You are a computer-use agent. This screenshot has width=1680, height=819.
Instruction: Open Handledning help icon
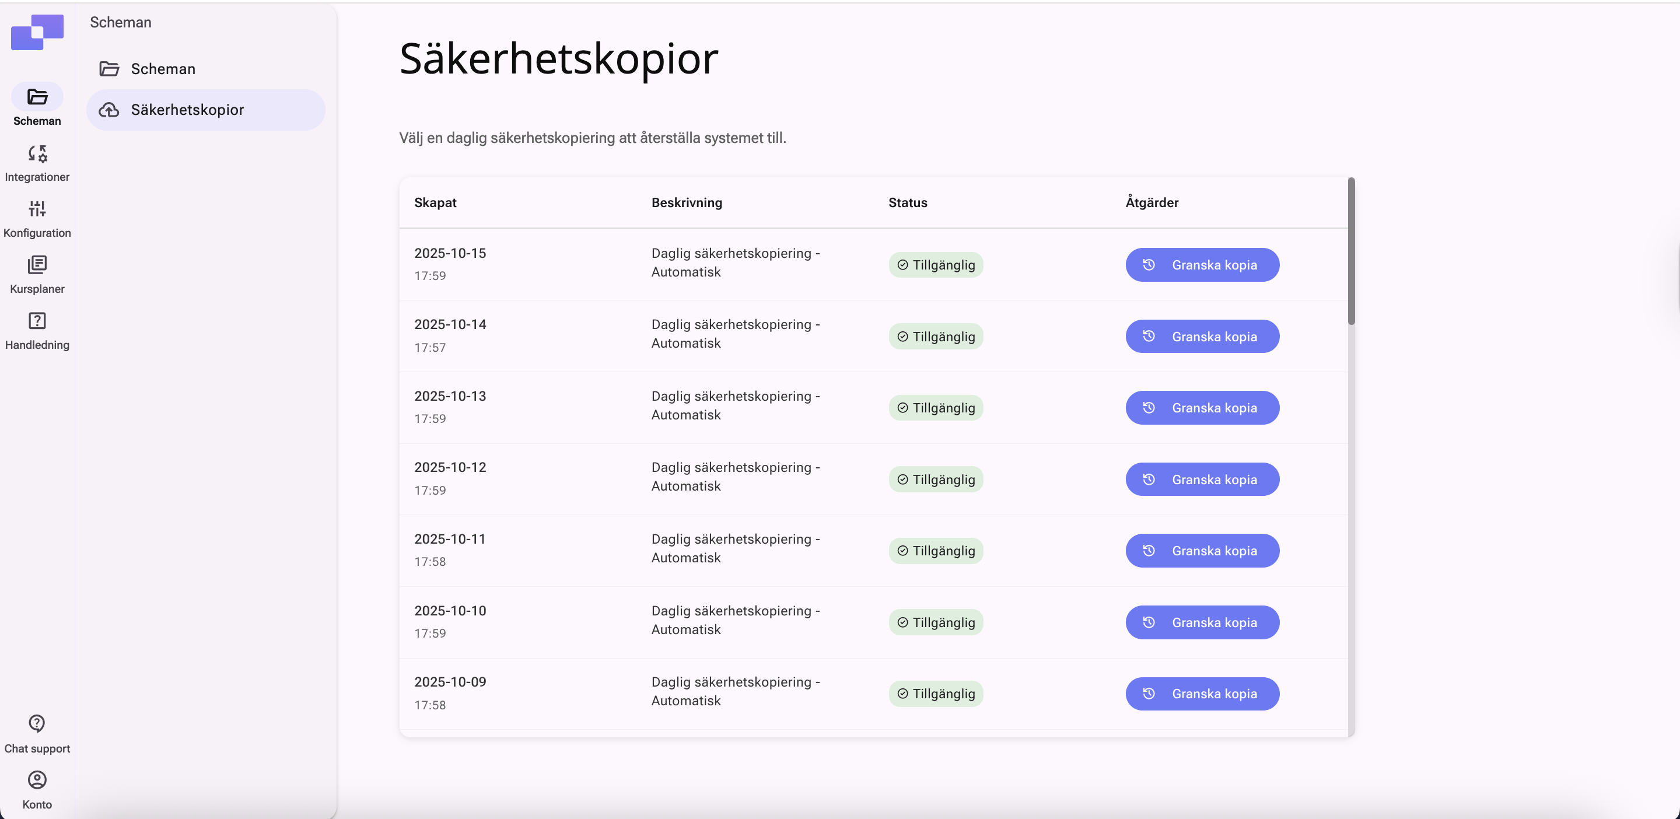[x=37, y=321]
